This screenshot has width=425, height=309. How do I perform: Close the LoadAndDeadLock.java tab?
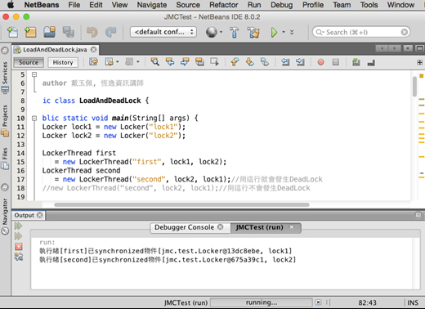click(93, 50)
